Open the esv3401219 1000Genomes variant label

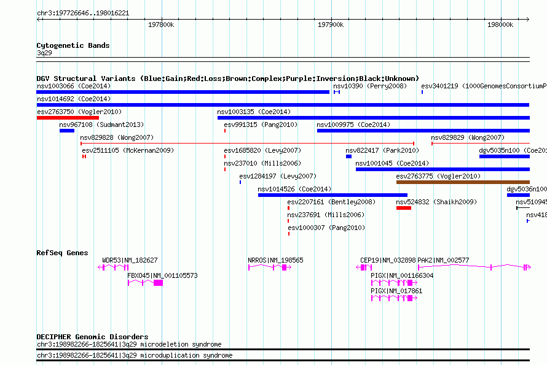click(484, 86)
